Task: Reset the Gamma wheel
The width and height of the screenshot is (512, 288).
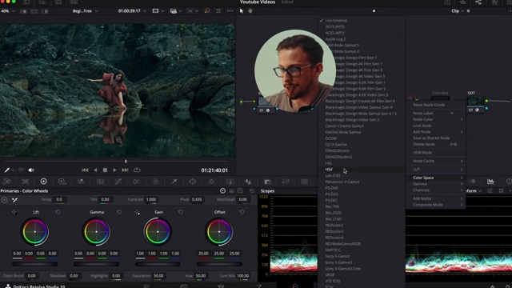Action: click(119, 212)
